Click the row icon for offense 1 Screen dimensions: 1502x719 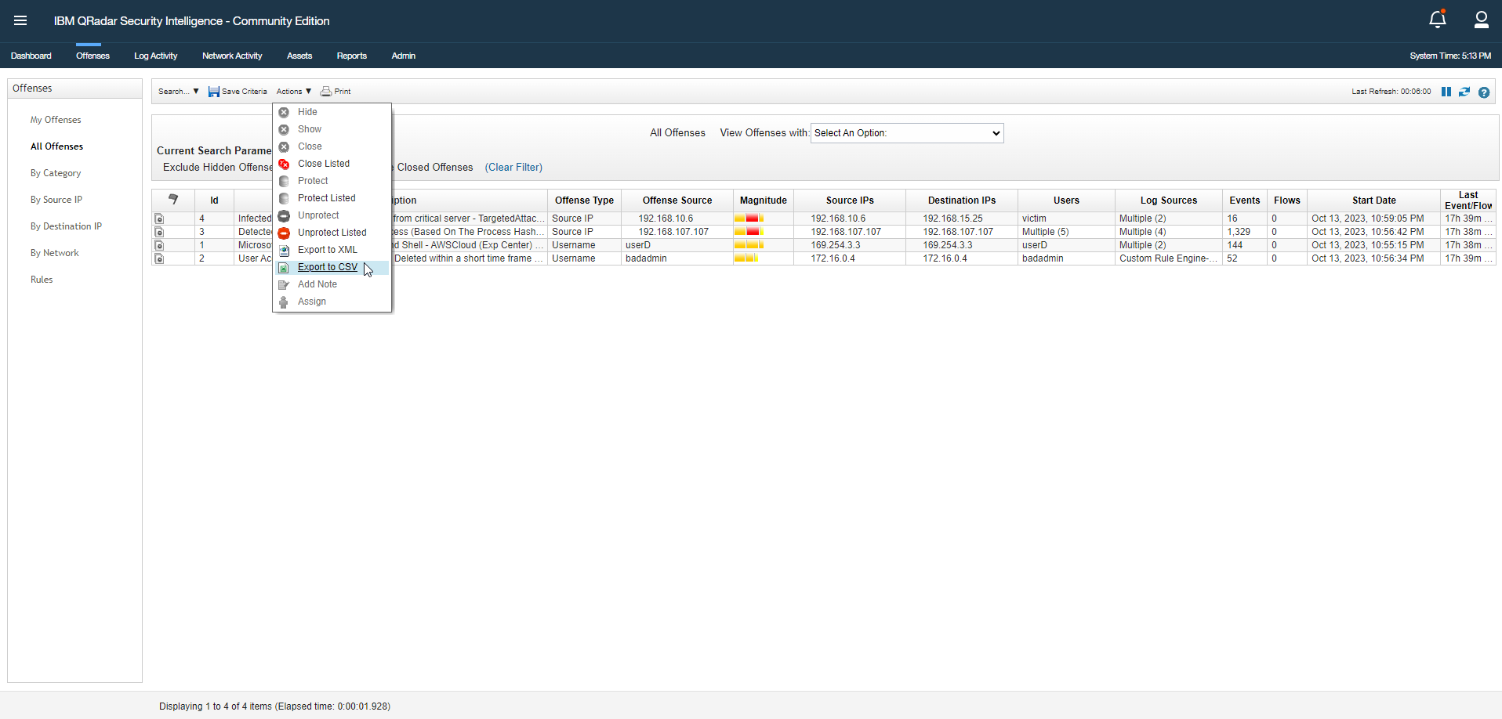(x=159, y=245)
